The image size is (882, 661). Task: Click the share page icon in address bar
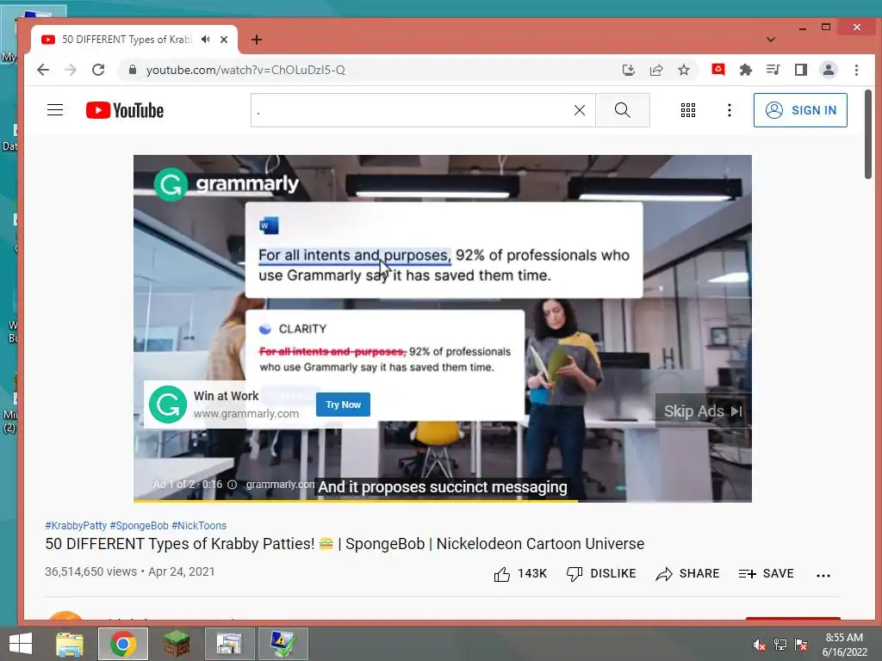pyautogui.click(x=655, y=70)
